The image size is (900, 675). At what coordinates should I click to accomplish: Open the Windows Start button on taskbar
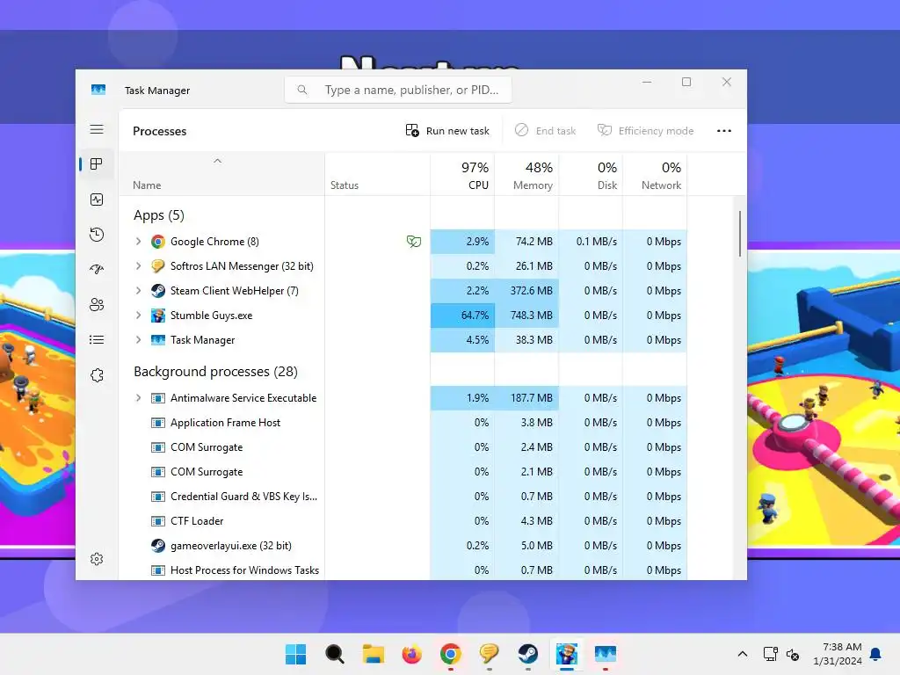[x=295, y=654]
